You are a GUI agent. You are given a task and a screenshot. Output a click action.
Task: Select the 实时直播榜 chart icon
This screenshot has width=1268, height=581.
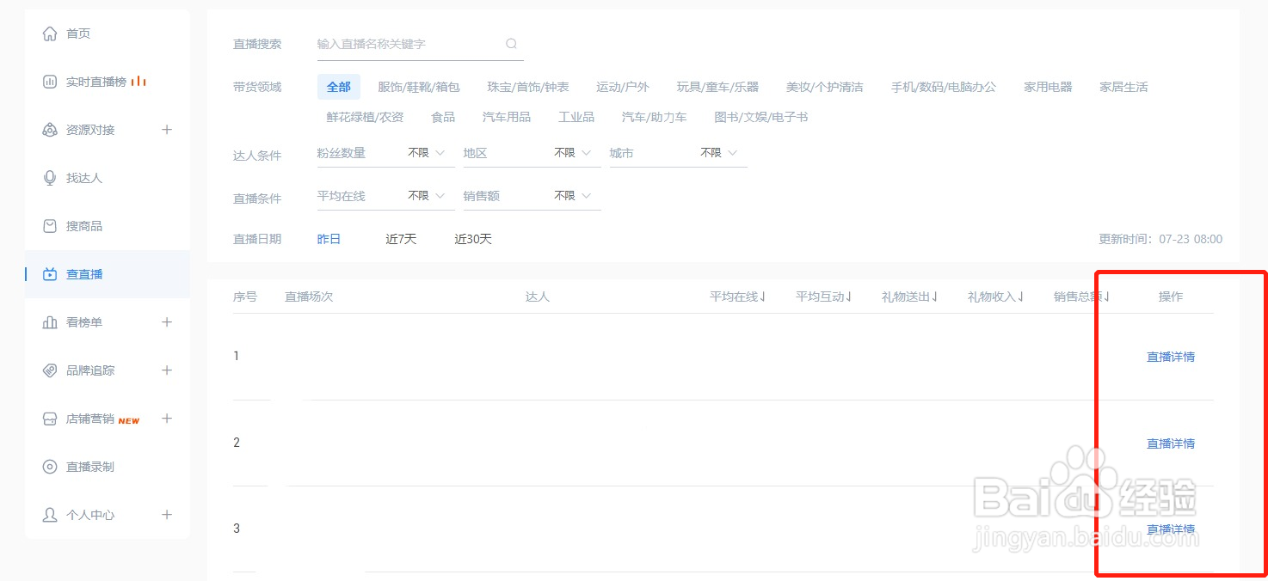click(50, 81)
